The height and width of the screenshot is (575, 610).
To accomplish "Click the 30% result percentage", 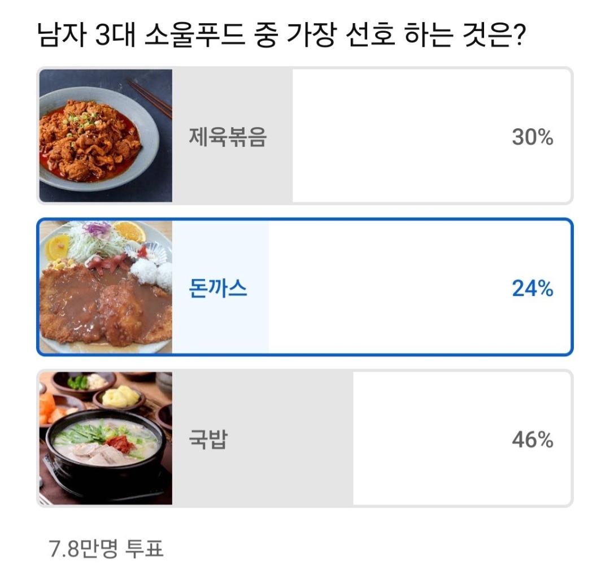I will coord(532,137).
